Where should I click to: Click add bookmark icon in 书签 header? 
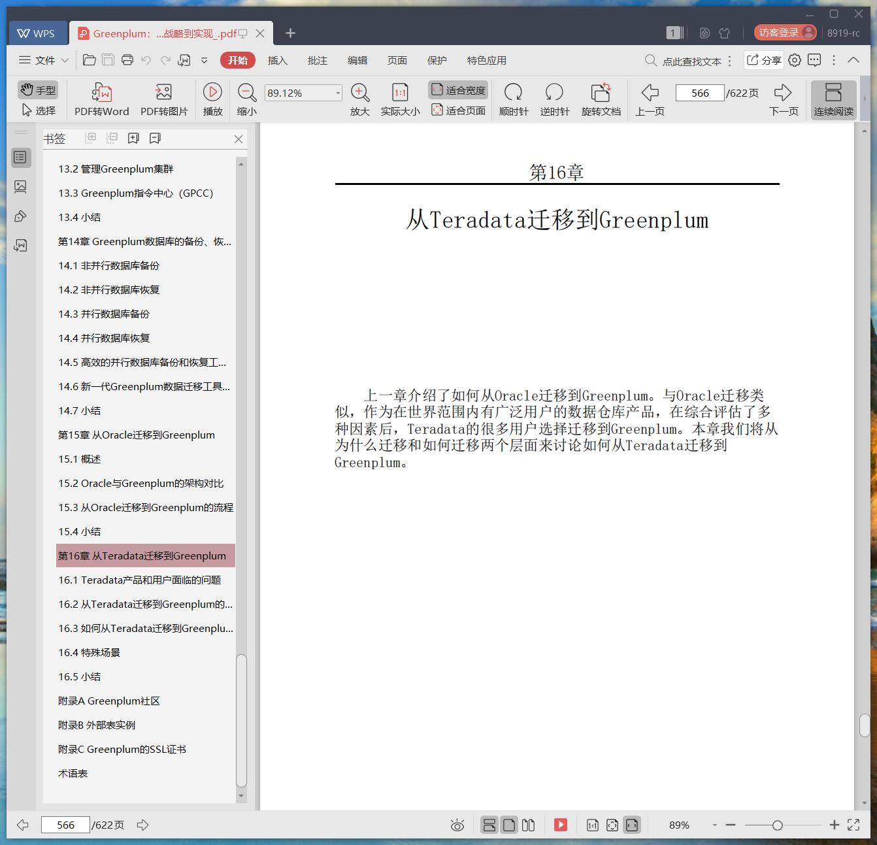click(x=133, y=138)
